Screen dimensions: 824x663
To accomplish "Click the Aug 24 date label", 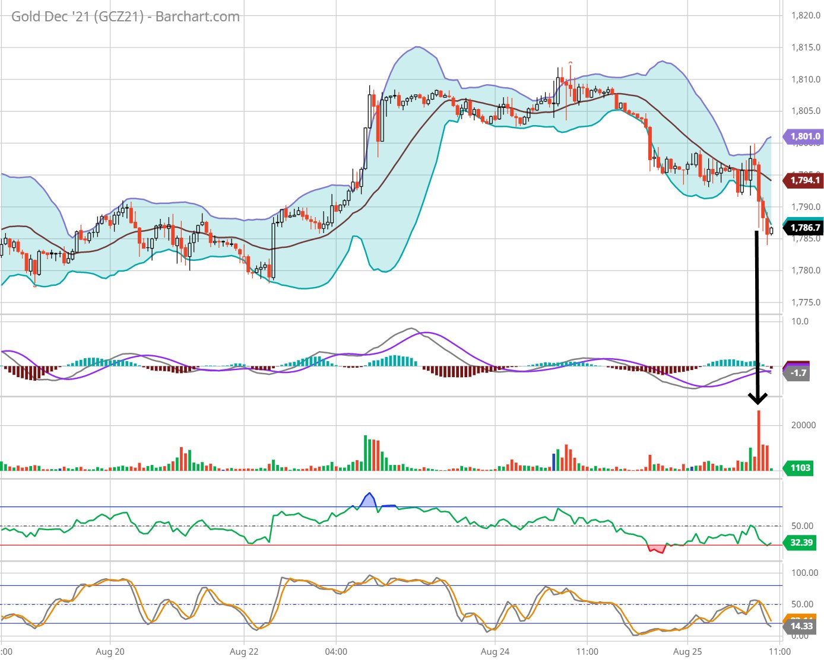I will click(x=495, y=652).
